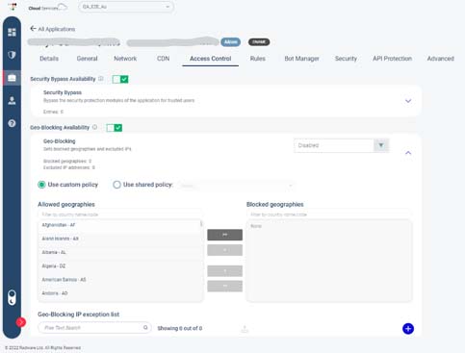This screenshot has width=465, height=353.
Task: Click the Allowed geographies list scrollbar
Action: click(x=201, y=223)
